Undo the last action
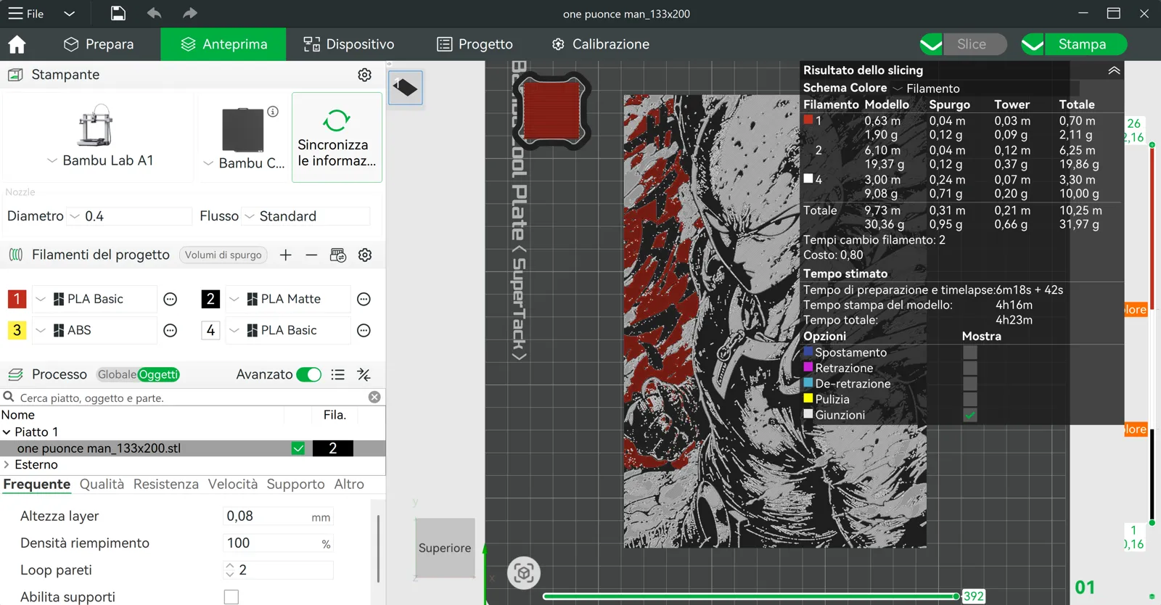Screen dimensions: 1161x605 (x=154, y=13)
